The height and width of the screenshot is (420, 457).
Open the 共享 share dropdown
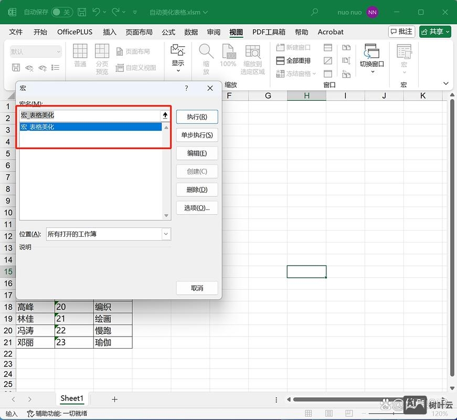[435, 31]
